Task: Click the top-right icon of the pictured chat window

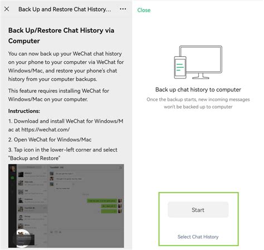Action: [x=120, y=168]
